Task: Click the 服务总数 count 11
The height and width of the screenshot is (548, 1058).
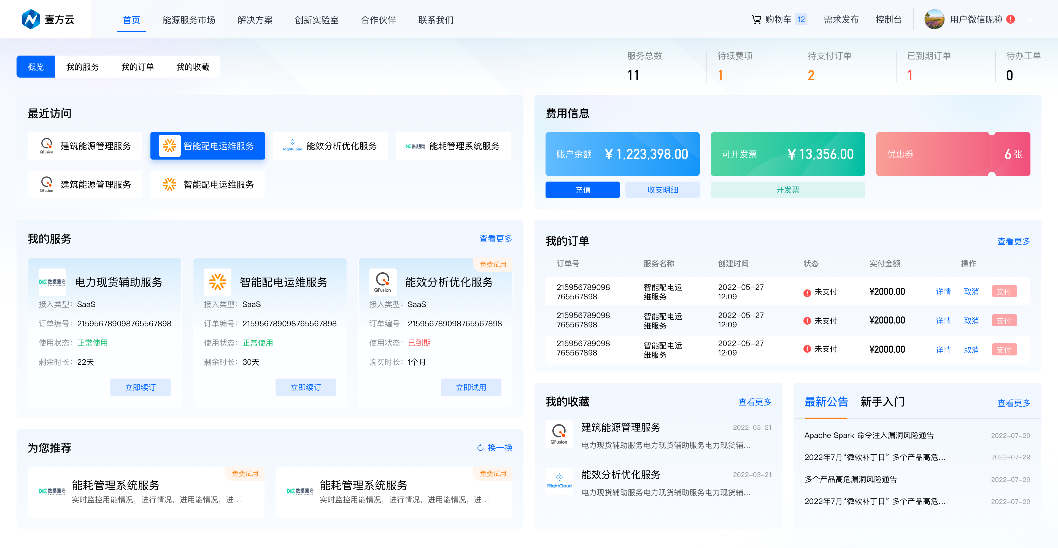Action: (x=633, y=75)
